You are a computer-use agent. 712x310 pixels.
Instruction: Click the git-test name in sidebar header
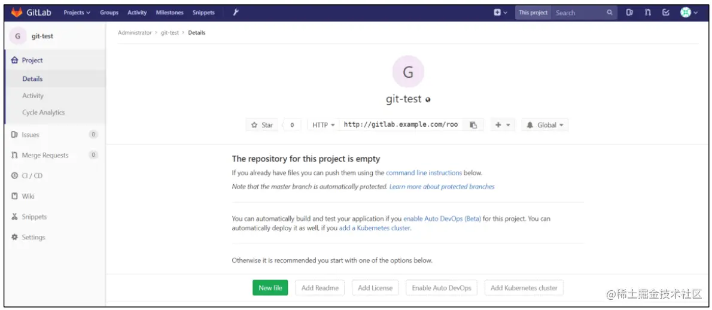pos(42,37)
